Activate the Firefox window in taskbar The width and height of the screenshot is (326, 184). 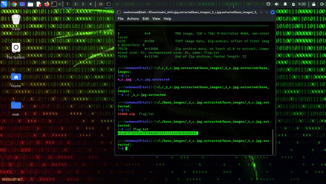pos(101,4)
